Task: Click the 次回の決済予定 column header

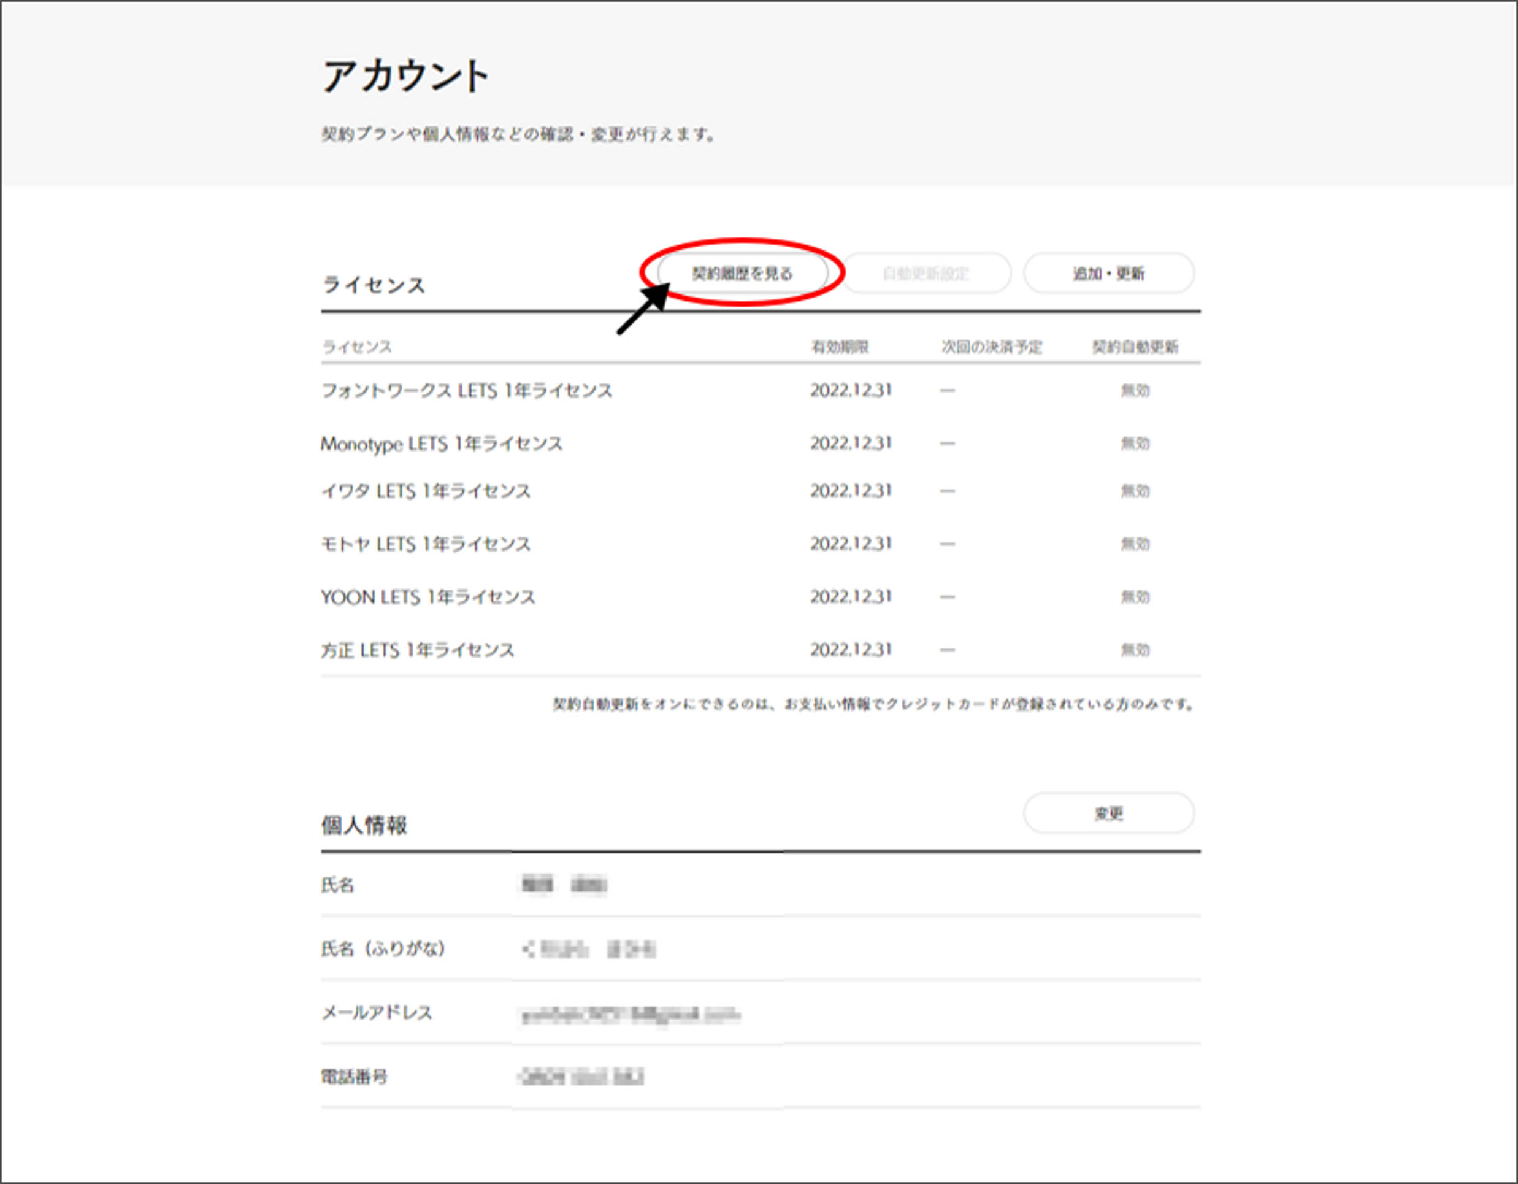Action: click(992, 347)
